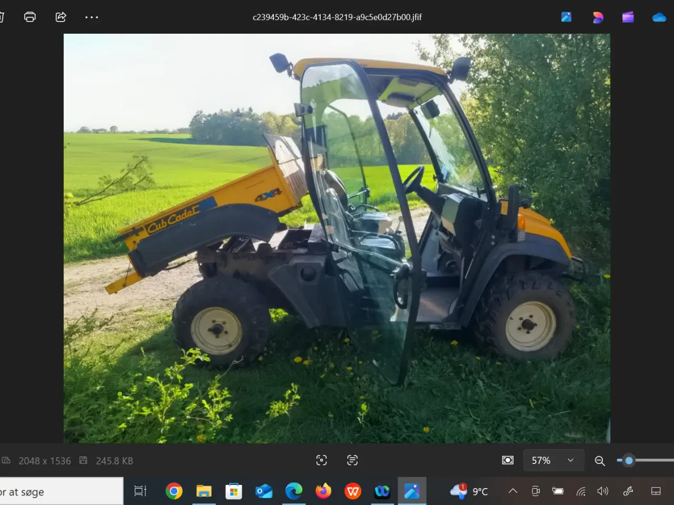Open the OneDrive cloud icon
Image resolution: width=674 pixels, height=505 pixels.
(659, 17)
